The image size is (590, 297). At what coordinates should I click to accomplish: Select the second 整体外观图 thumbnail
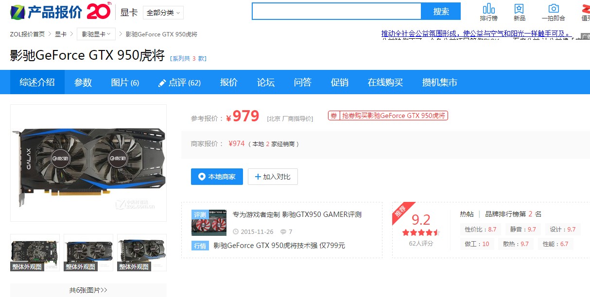[88, 252]
